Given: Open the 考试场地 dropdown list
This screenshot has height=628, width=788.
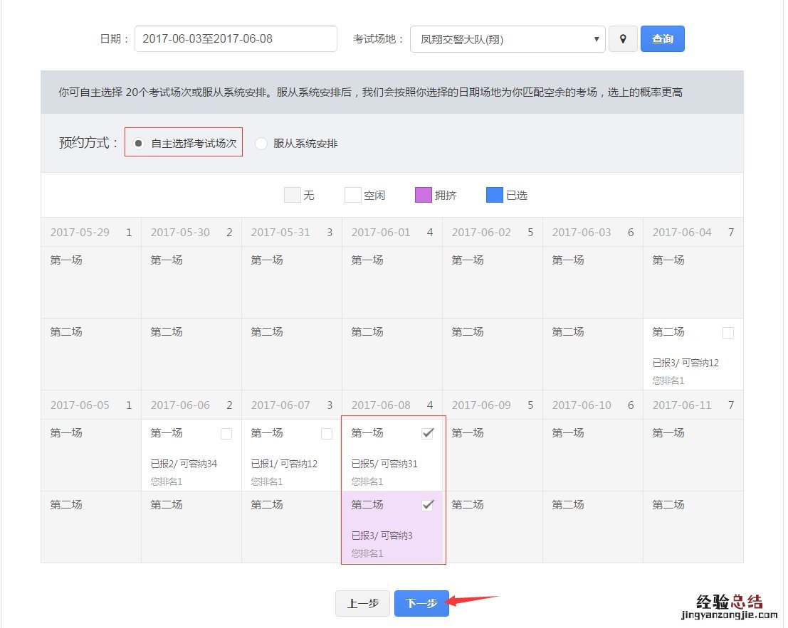Looking at the screenshot, I should pos(508,39).
